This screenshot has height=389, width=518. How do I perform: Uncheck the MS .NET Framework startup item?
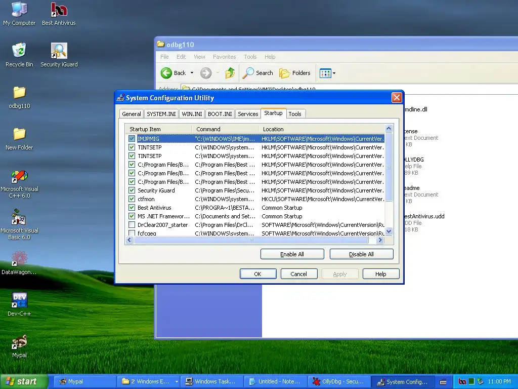point(132,216)
